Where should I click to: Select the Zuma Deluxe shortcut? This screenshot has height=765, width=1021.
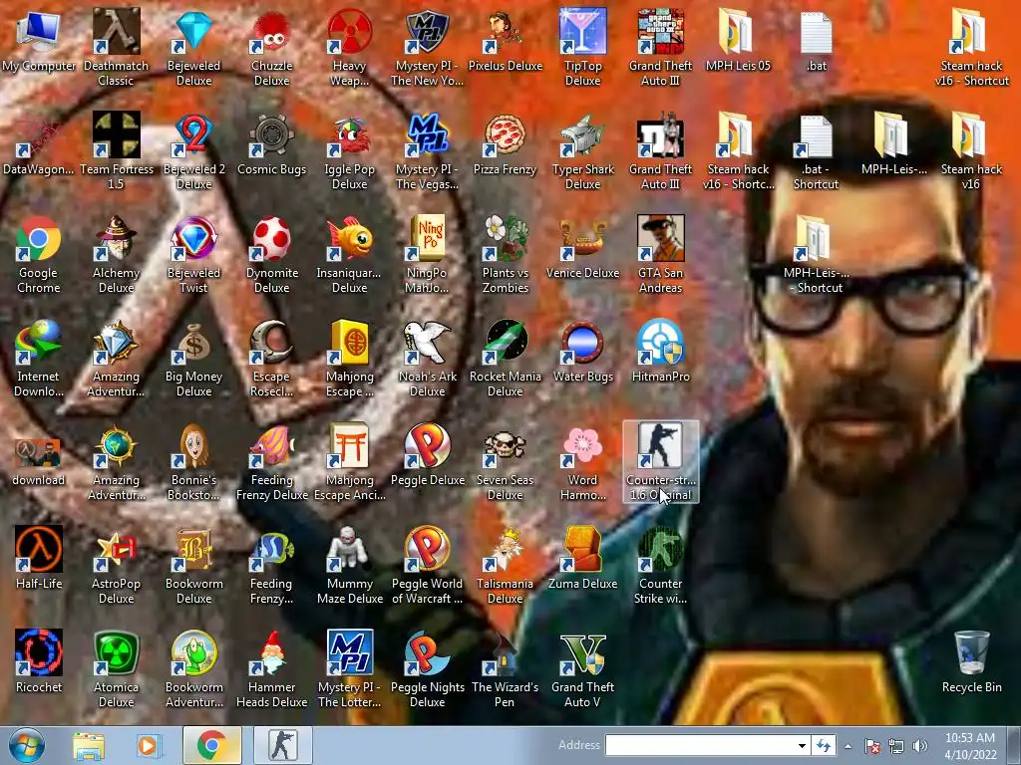(582, 558)
